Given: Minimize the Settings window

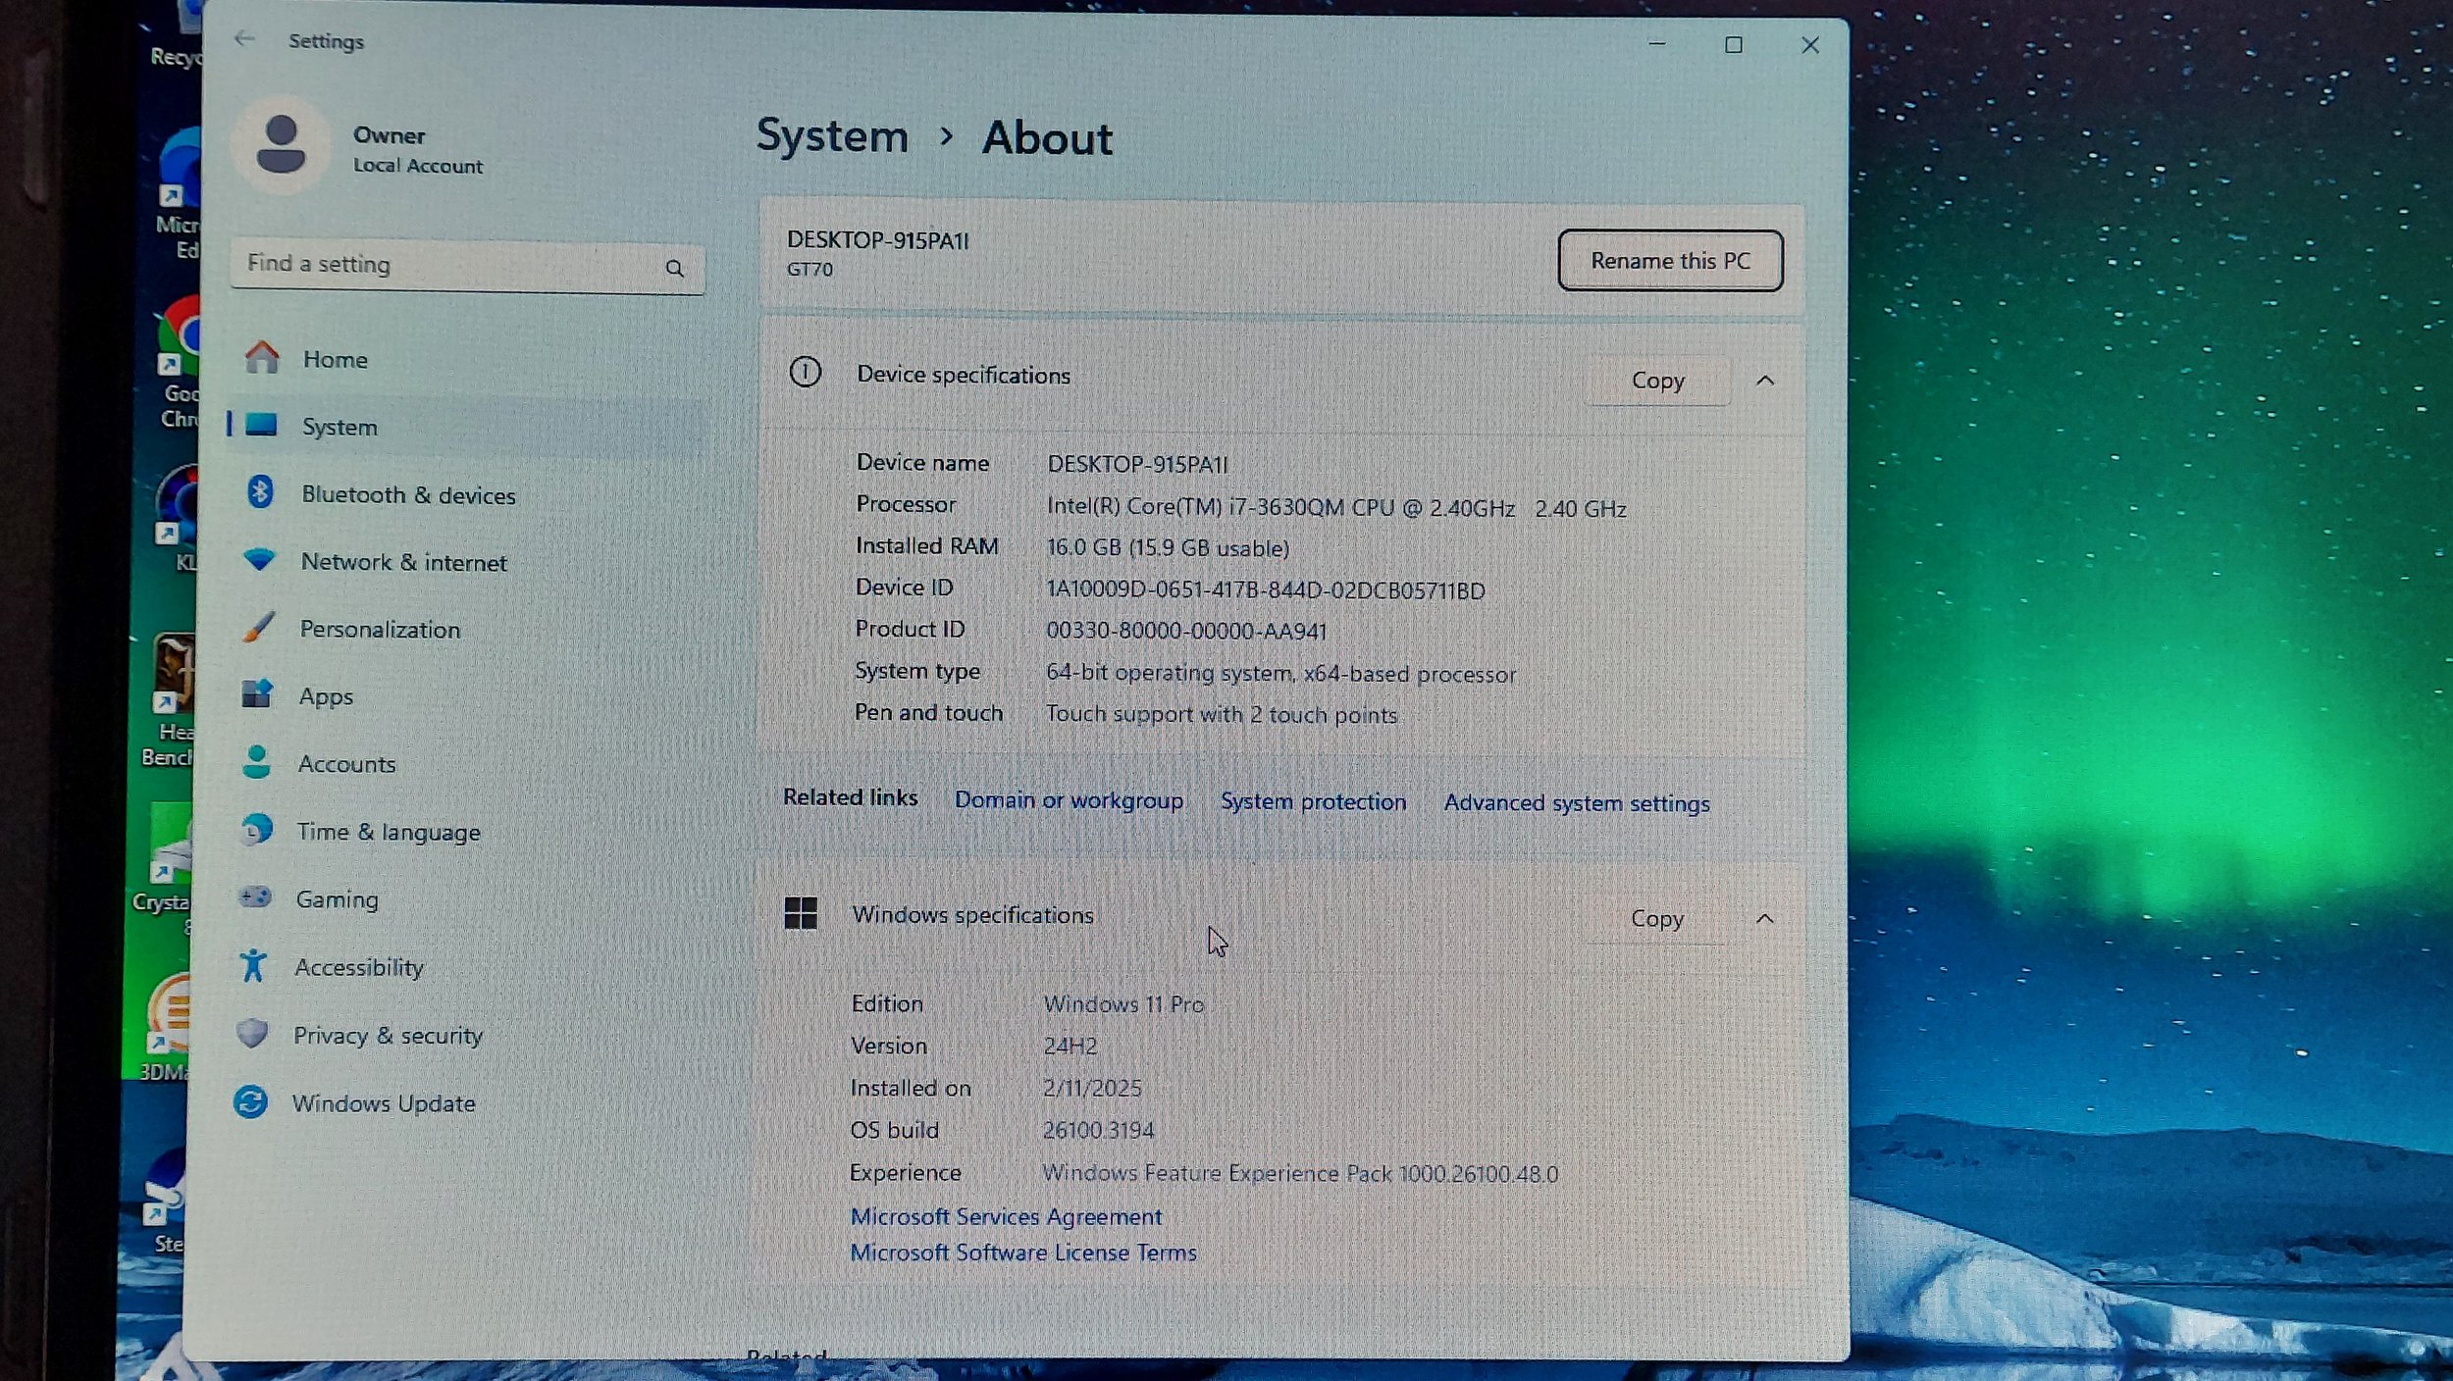Looking at the screenshot, I should pos(1657,44).
